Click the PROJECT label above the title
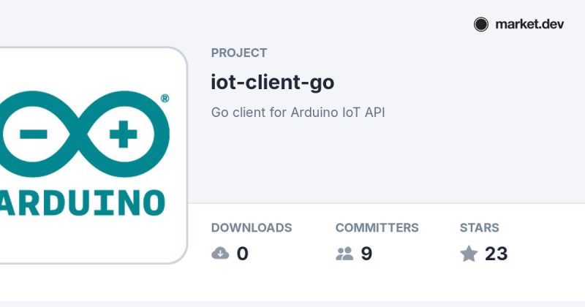 point(239,53)
